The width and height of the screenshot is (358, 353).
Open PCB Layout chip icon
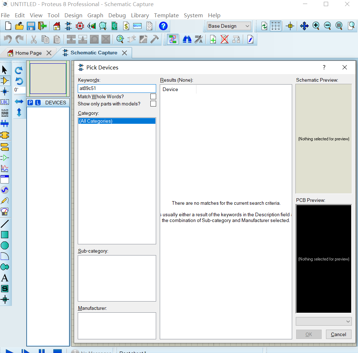coord(80,26)
